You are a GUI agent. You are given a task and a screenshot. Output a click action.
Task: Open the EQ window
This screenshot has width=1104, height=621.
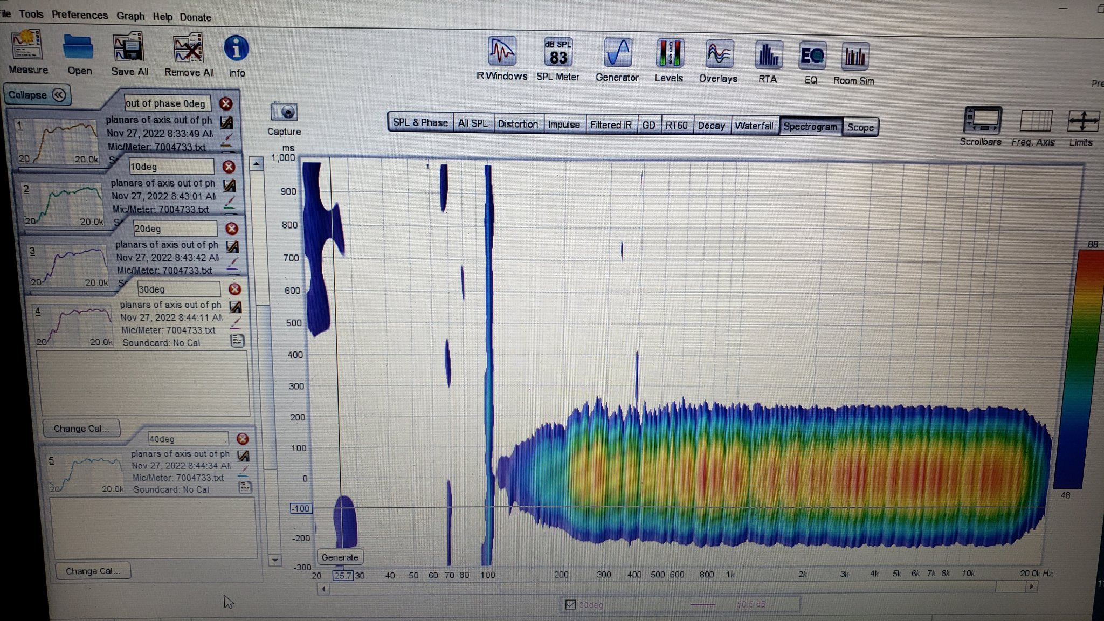(x=812, y=56)
